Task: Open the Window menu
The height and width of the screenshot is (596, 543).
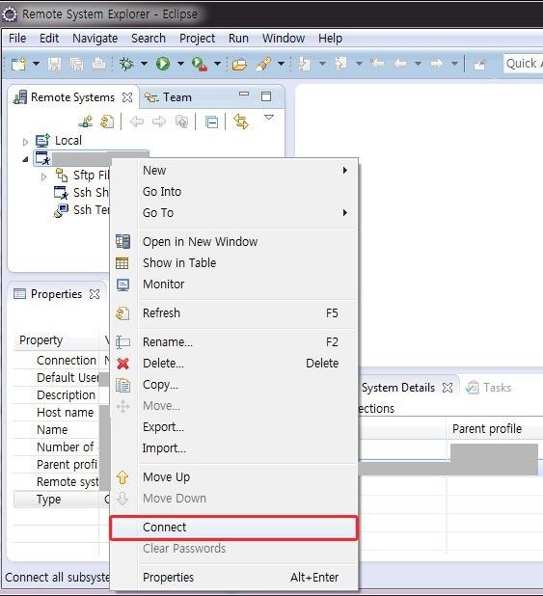Action: [x=284, y=38]
